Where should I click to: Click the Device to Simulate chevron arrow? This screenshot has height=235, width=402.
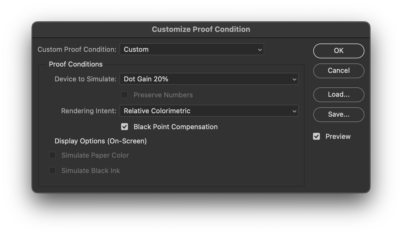click(294, 79)
